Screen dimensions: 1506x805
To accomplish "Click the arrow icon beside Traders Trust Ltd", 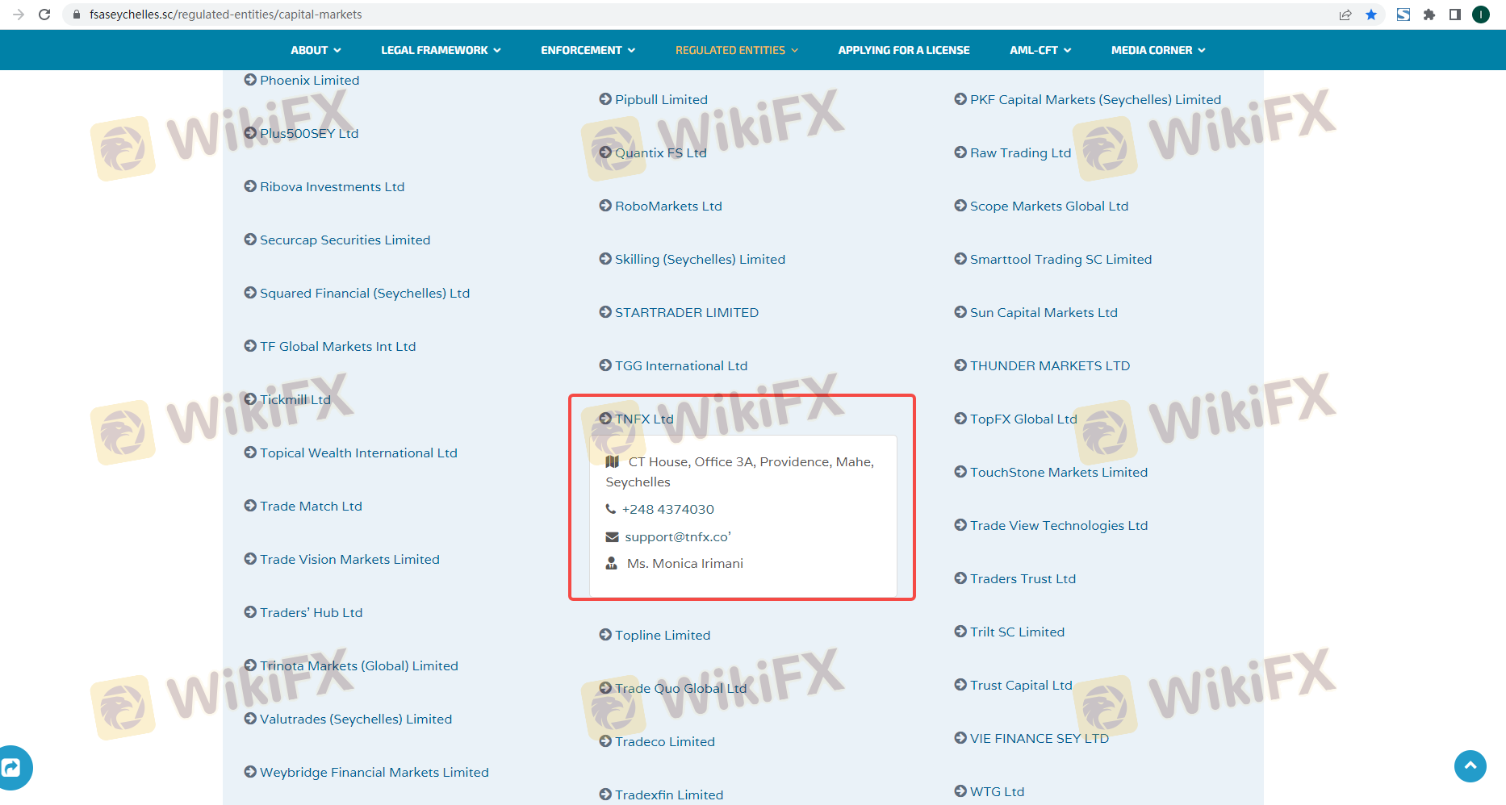I will 960,578.
